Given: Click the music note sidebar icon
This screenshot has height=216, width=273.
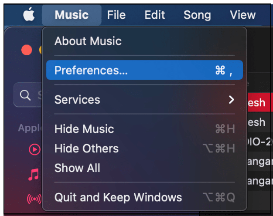Looking at the screenshot, I should (34, 175).
